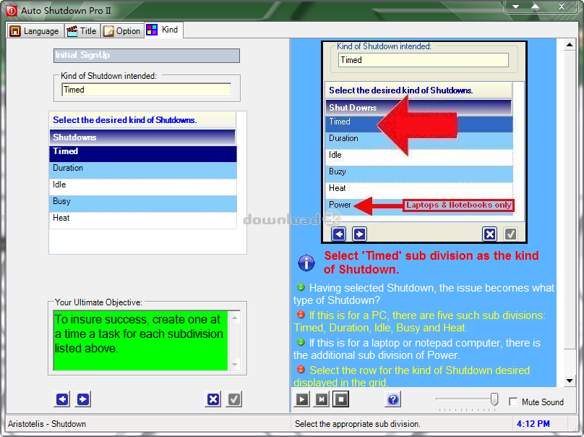Select Duration in the Shutdowns list
The height and width of the screenshot is (437, 584).
click(143, 169)
